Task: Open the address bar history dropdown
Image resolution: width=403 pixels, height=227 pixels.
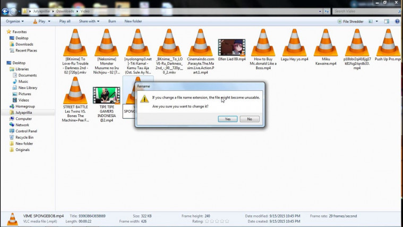Action: coord(320,11)
